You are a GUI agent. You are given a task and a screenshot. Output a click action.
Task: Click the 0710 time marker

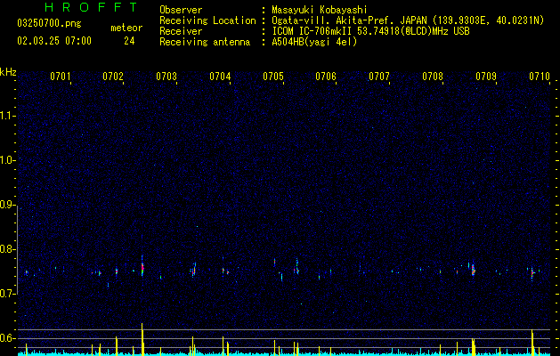click(540, 77)
